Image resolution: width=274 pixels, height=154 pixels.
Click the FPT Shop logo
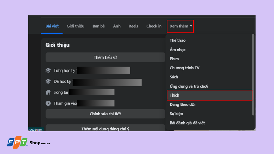coord(28,142)
